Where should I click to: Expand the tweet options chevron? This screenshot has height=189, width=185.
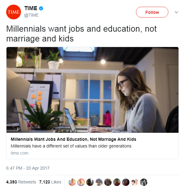pos(176,12)
